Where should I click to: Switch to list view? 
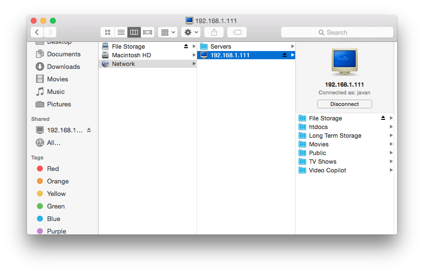coord(121,33)
